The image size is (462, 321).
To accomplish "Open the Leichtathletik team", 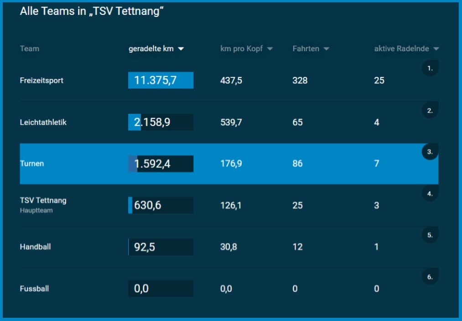I will point(43,122).
